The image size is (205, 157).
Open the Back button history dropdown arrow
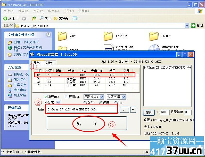pos(18,18)
